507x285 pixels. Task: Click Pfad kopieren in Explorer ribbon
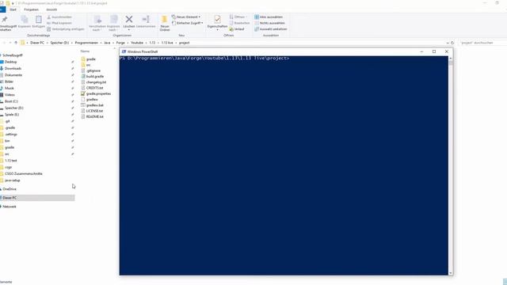[x=59, y=23]
